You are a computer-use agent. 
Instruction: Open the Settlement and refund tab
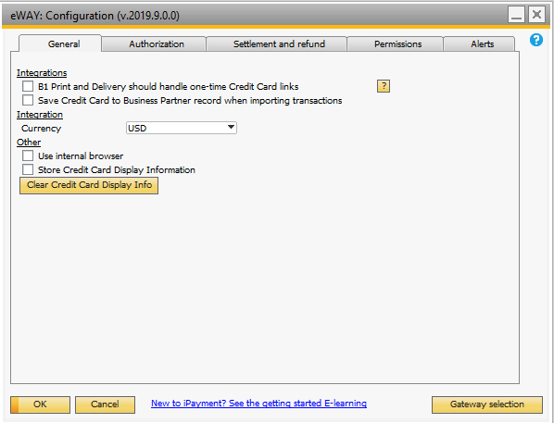coord(279,44)
